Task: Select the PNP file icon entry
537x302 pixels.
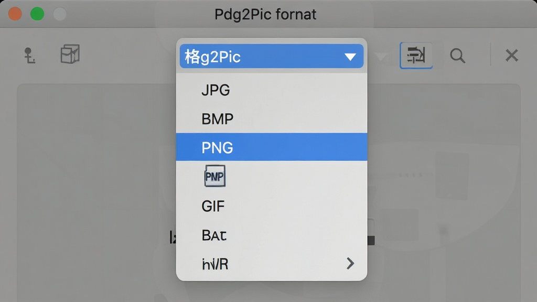Action: coord(214,176)
